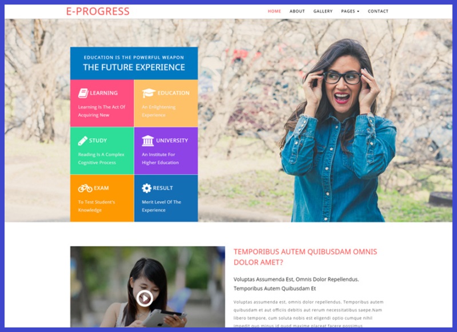The height and width of the screenshot is (332, 457).
Task: Click the graduation cap Education icon
Action: coord(149,93)
